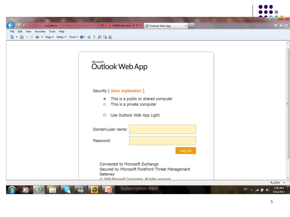The image size is (290, 217).
Task: Close the Outlook Web App tab
Action: pos(185,26)
